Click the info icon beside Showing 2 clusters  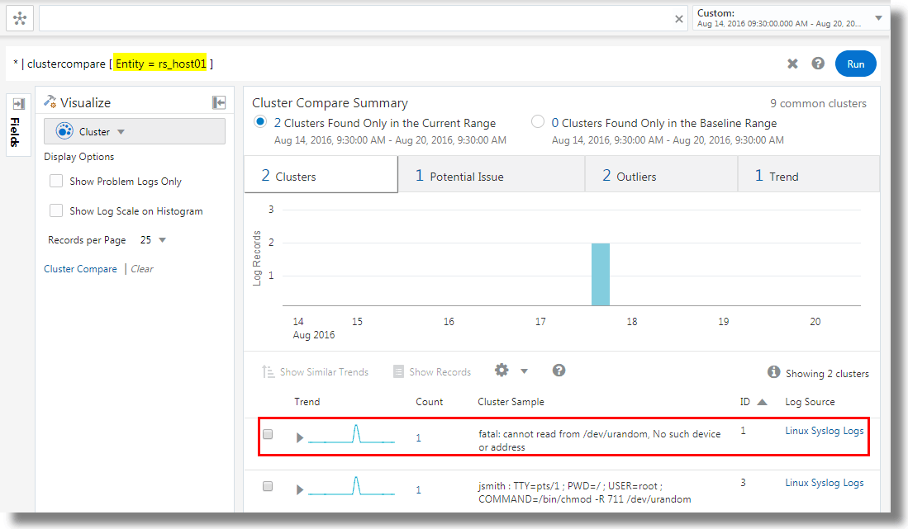773,372
